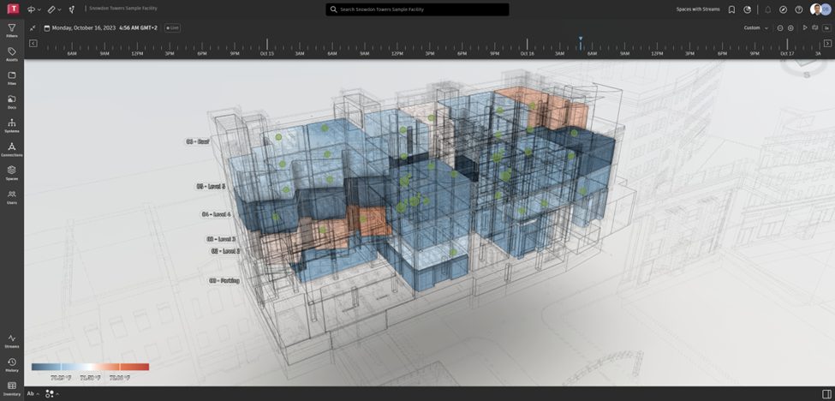
Task: Open the Docs panel
Action: 12,102
